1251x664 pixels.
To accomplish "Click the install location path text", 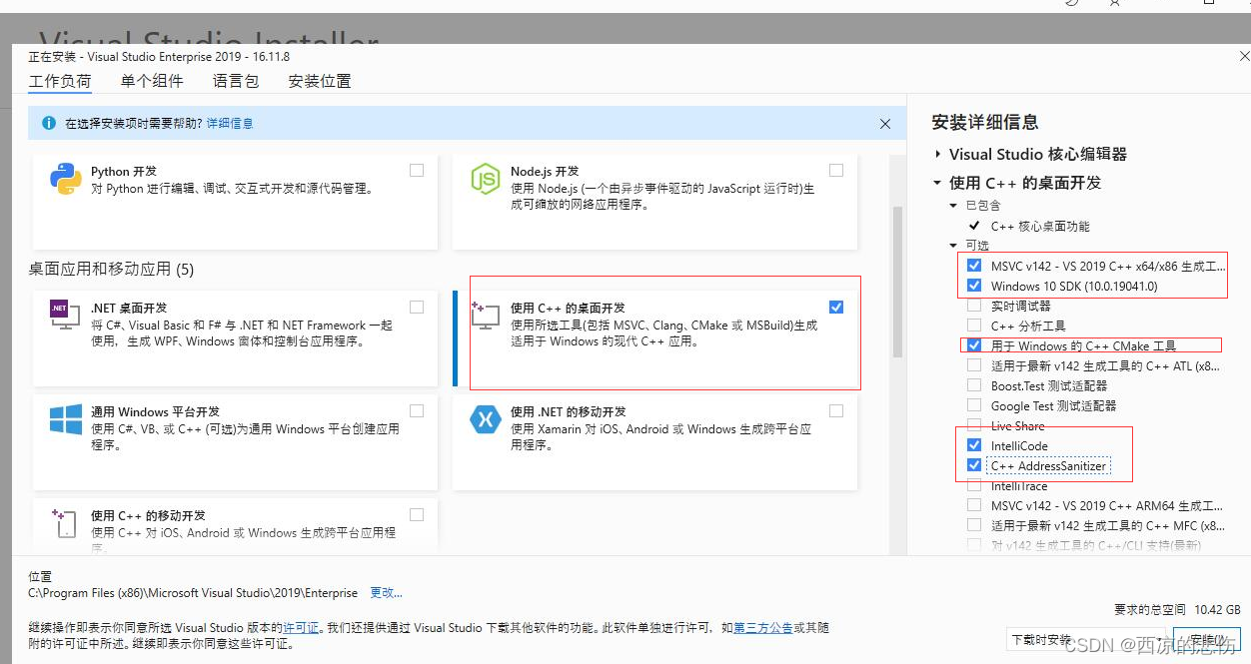I will point(194,593).
